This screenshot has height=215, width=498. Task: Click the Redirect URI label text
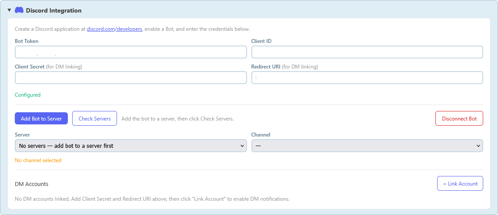(x=266, y=67)
